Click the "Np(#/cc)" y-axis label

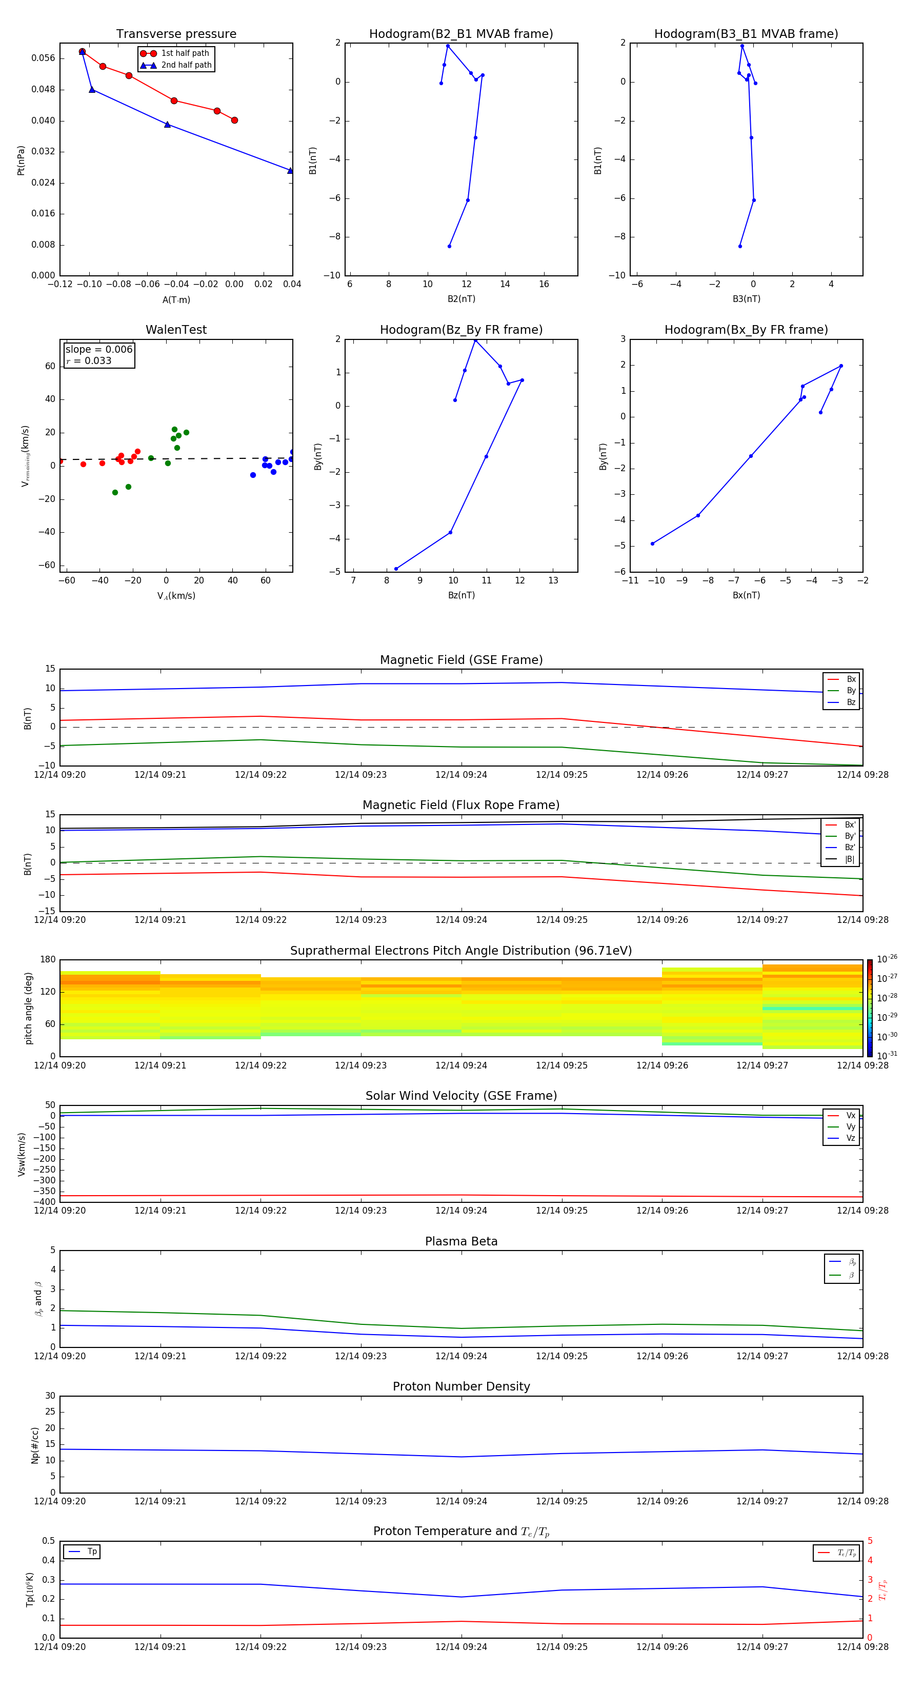(35, 1444)
